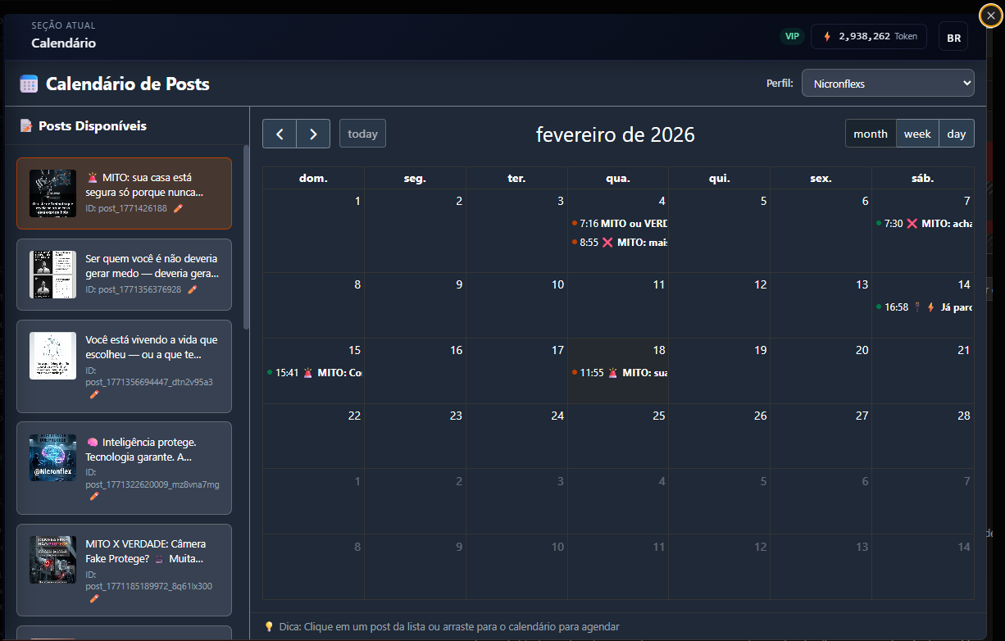The image size is (1005, 641).
Task: Click the edit pencil on post_1771185189972_8q61ix300
Action: 93,598
